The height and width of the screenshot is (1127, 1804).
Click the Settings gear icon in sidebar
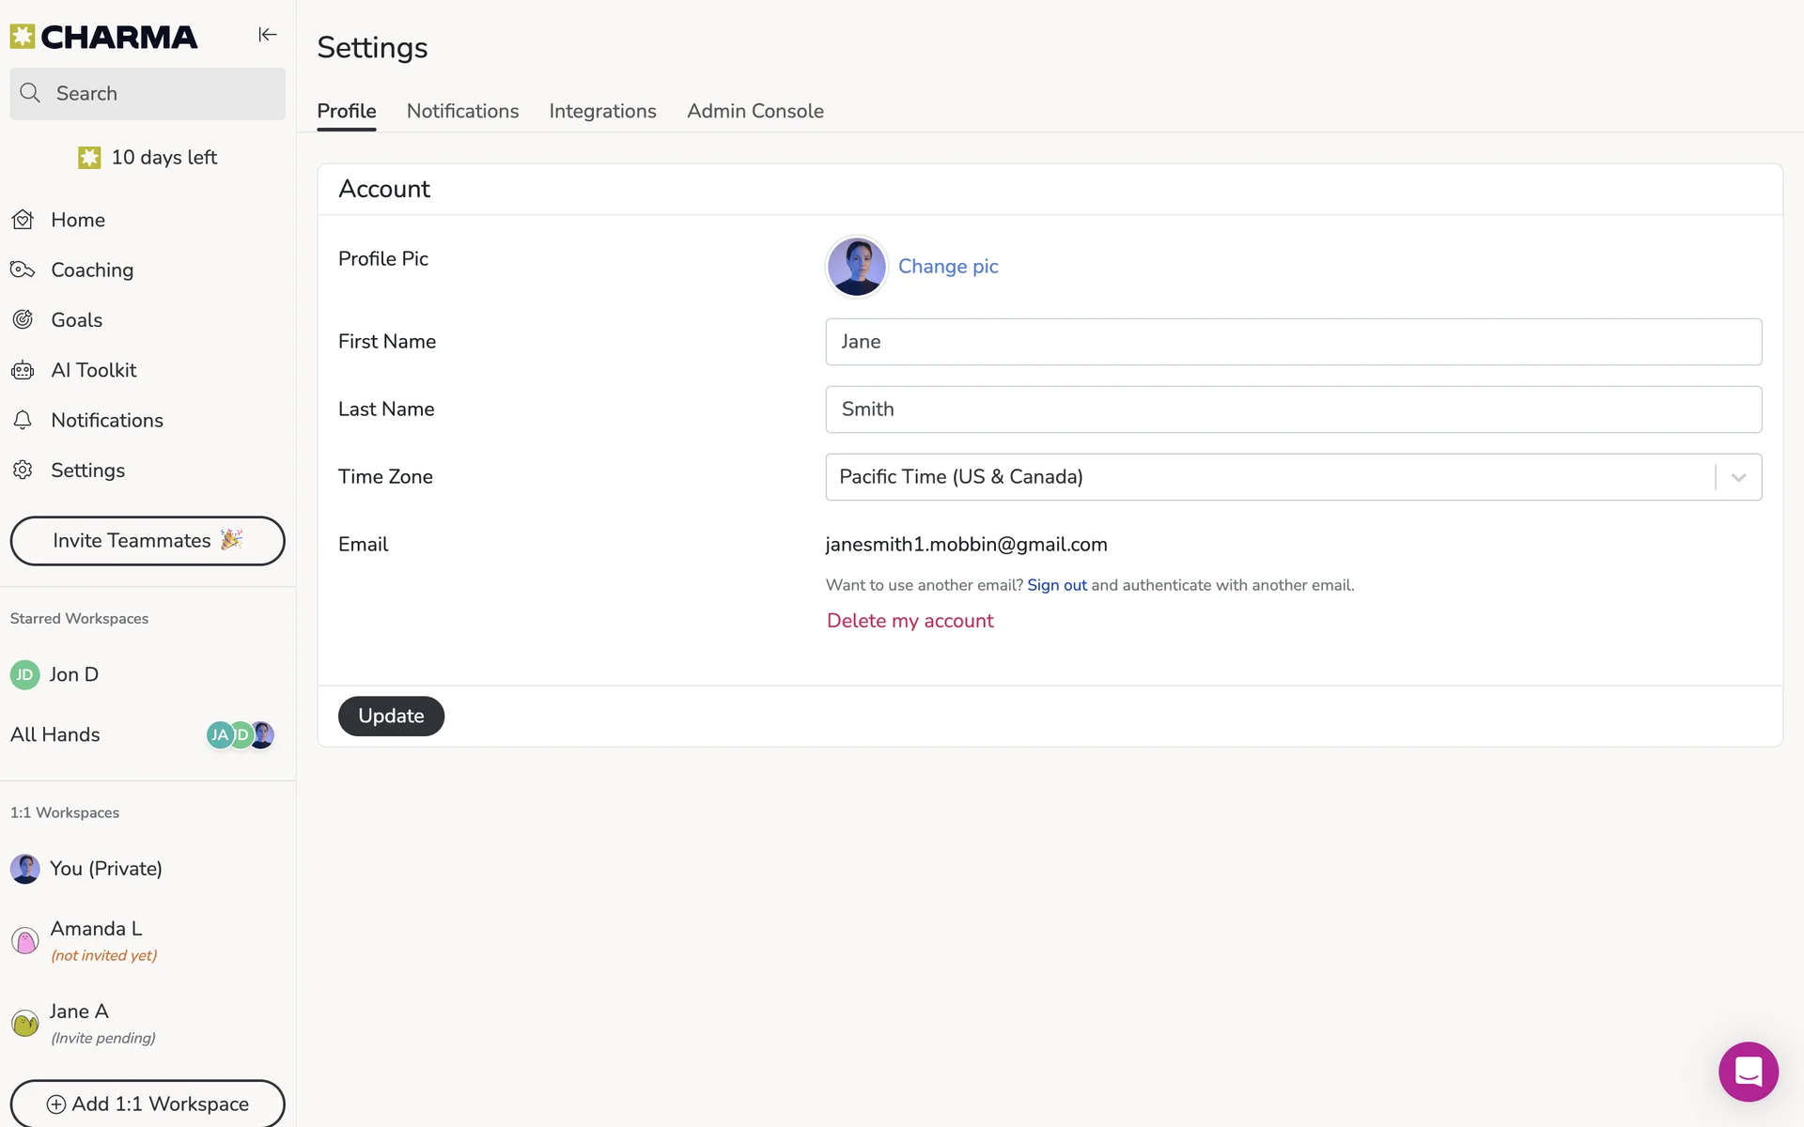tap(23, 470)
